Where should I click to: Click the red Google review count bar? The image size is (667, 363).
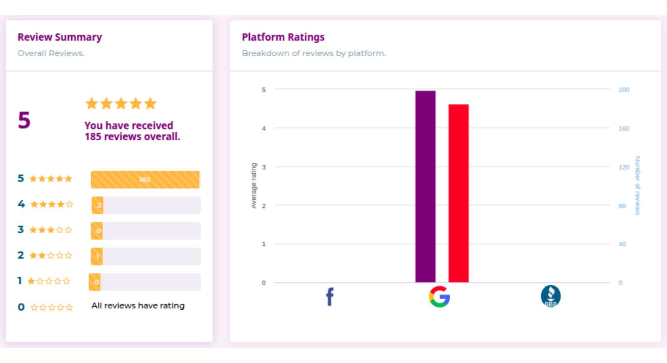pos(459,193)
